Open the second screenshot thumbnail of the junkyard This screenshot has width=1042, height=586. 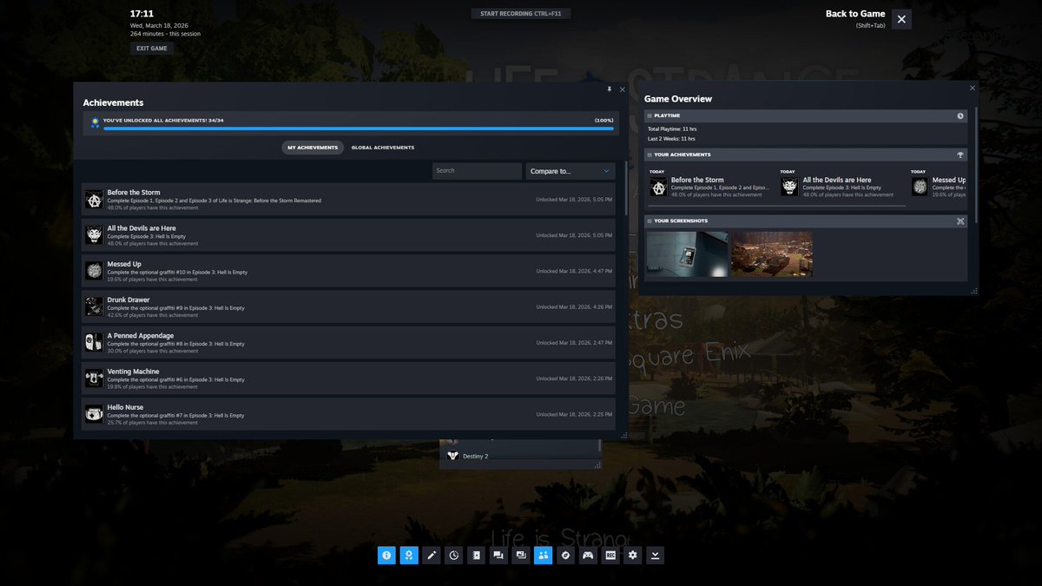(x=772, y=254)
